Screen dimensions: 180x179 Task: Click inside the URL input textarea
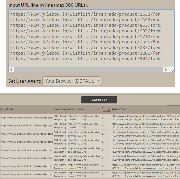click(x=91, y=41)
